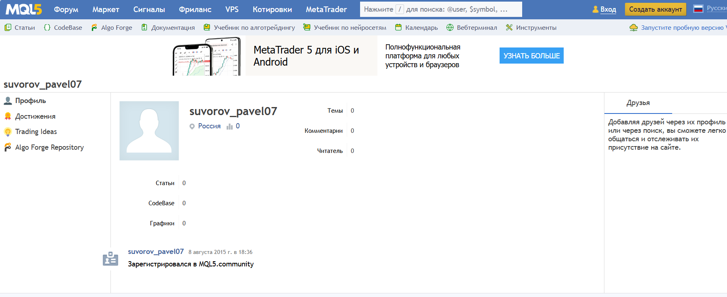
Task: Open the Форум menu
Action: coord(66,9)
